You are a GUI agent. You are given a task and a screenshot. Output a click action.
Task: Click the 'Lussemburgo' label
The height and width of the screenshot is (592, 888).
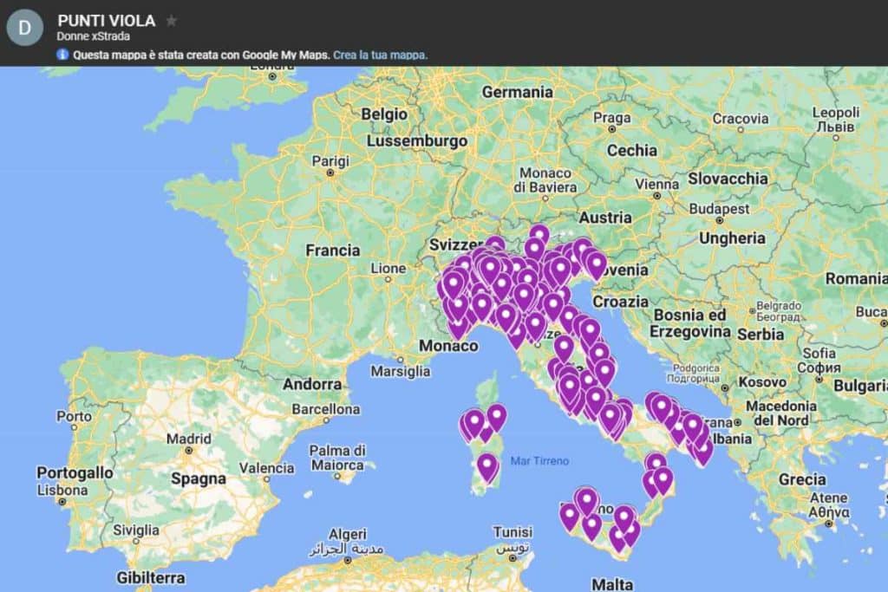(x=417, y=141)
